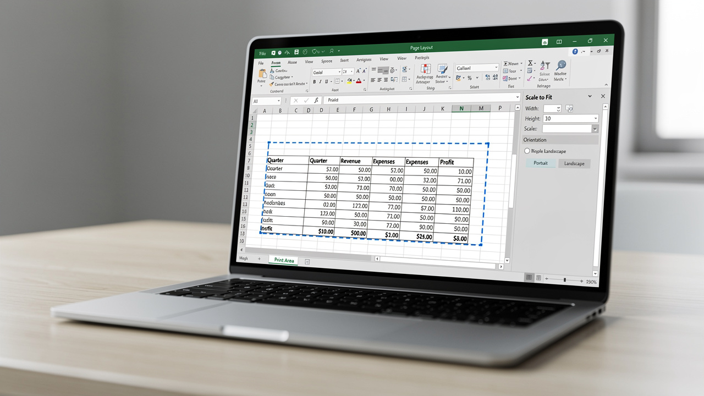Open the Height dropdown in Scale to Fit
The height and width of the screenshot is (396, 704).
596,118
